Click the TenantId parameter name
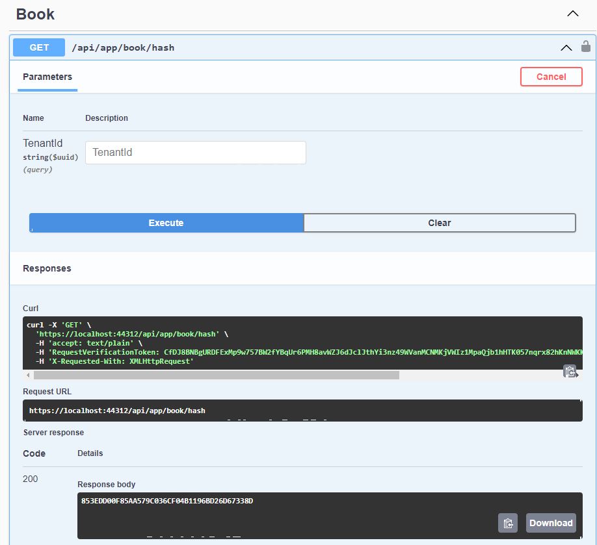The width and height of the screenshot is (597, 545). (43, 144)
